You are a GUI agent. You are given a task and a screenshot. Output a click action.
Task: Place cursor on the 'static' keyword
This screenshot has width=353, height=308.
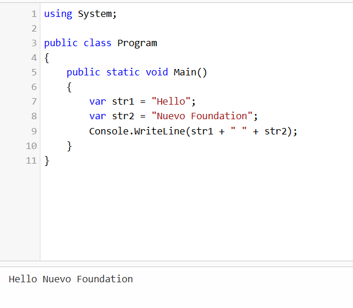(123, 72)
